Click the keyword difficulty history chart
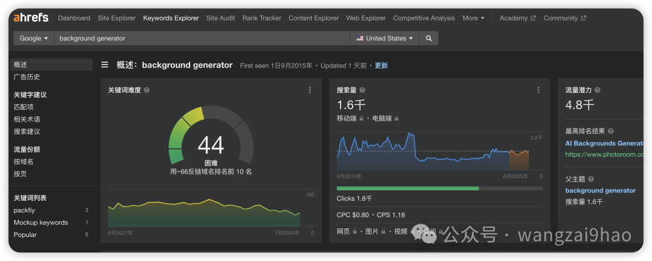 [x=204, y=212]
